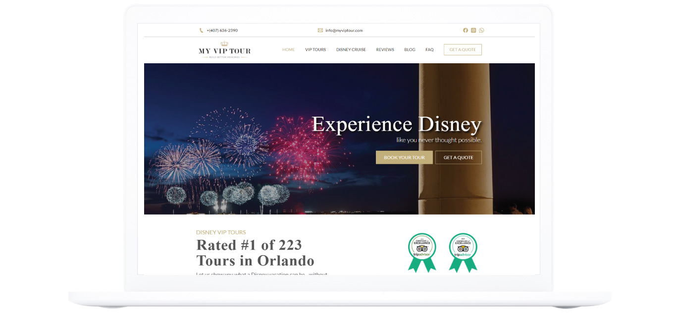The width and height of the screenshot is (676, 313).
Task: Click the Disney VIP Tours subheading
Action: 221,232
